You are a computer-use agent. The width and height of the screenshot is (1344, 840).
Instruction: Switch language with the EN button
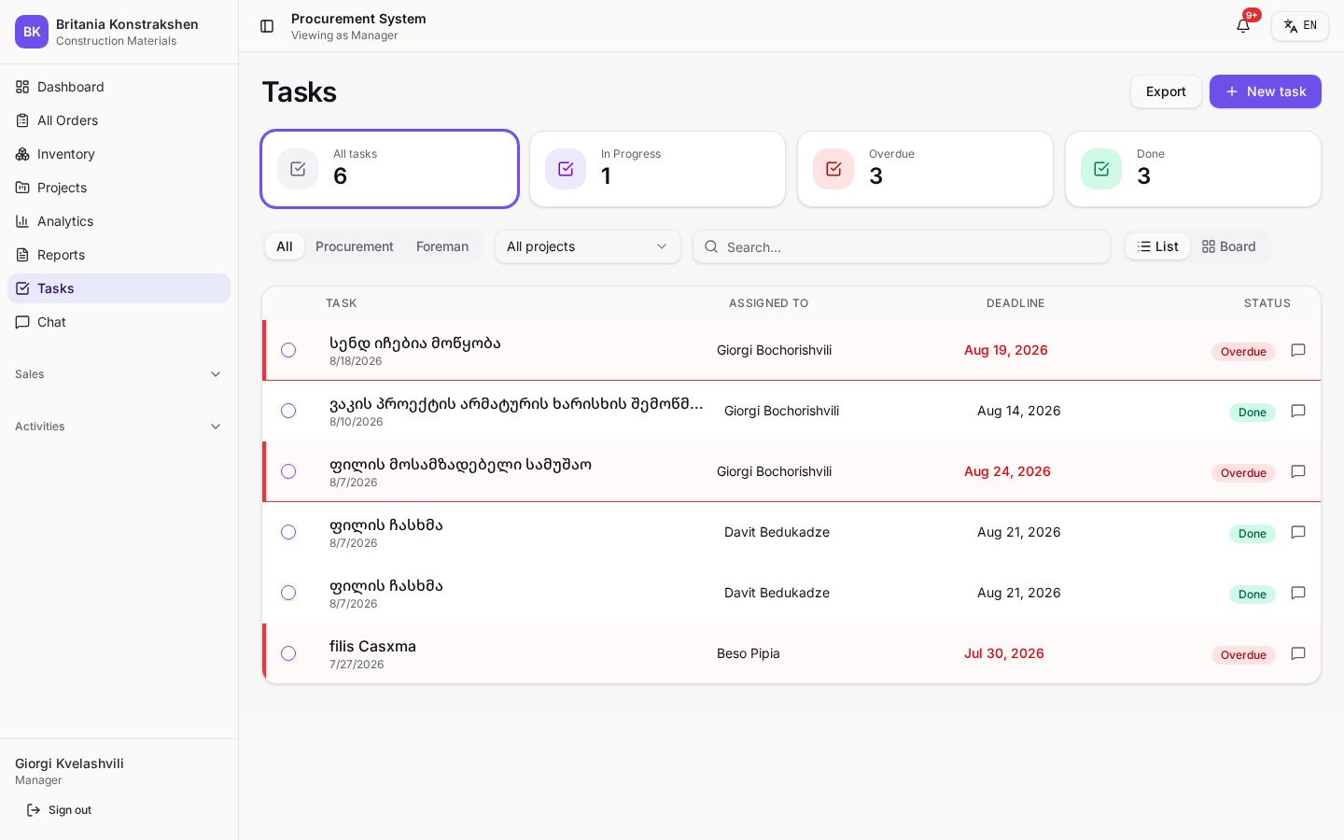1300,26
